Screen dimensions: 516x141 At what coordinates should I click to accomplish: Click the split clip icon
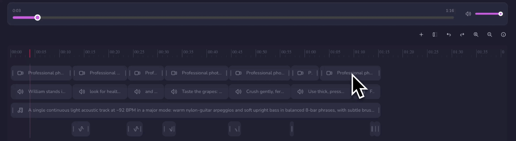click(x=435, y=34)
